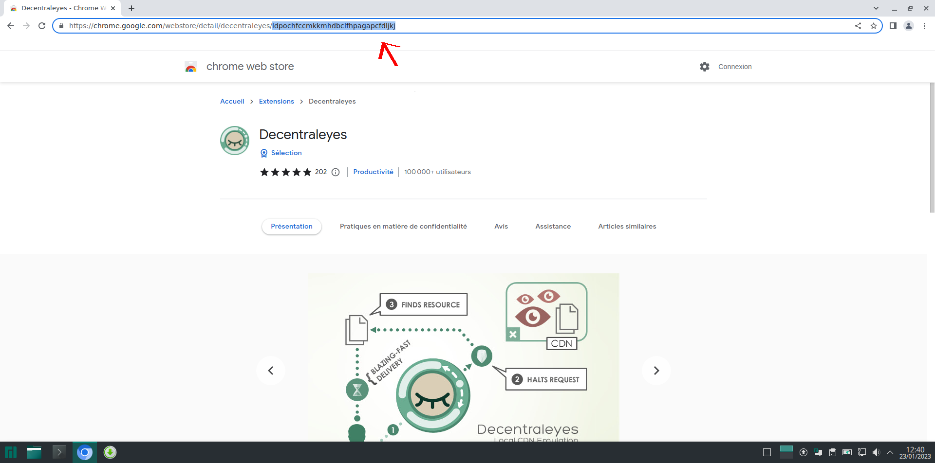Viewport: 935px width, 463px height.
Task: Click the rating info icon next to 202
Action: pyautogui.click(x=336, y=172)
